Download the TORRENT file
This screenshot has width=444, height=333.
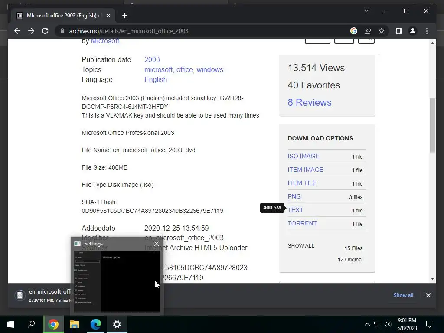tap(302, 223)
